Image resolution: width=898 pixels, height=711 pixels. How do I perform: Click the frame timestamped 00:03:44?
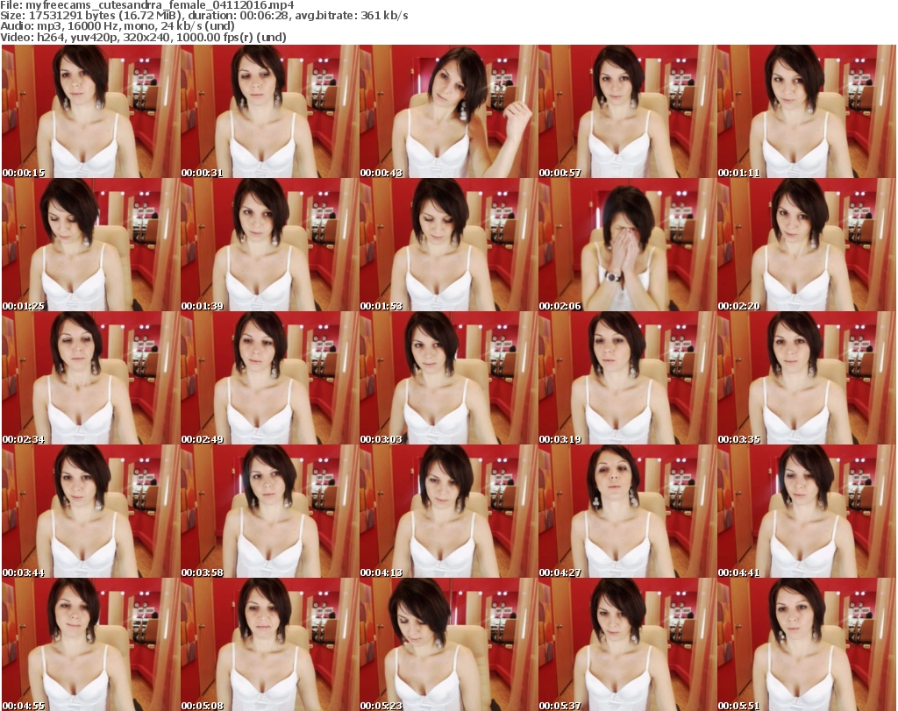click(90, 511)
